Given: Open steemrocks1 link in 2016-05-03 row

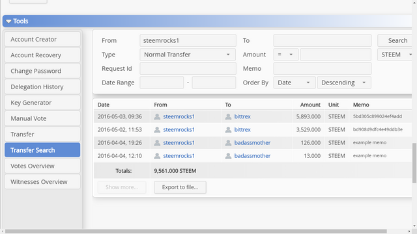Looking at the screenshot, I should (x=179, y=116).
